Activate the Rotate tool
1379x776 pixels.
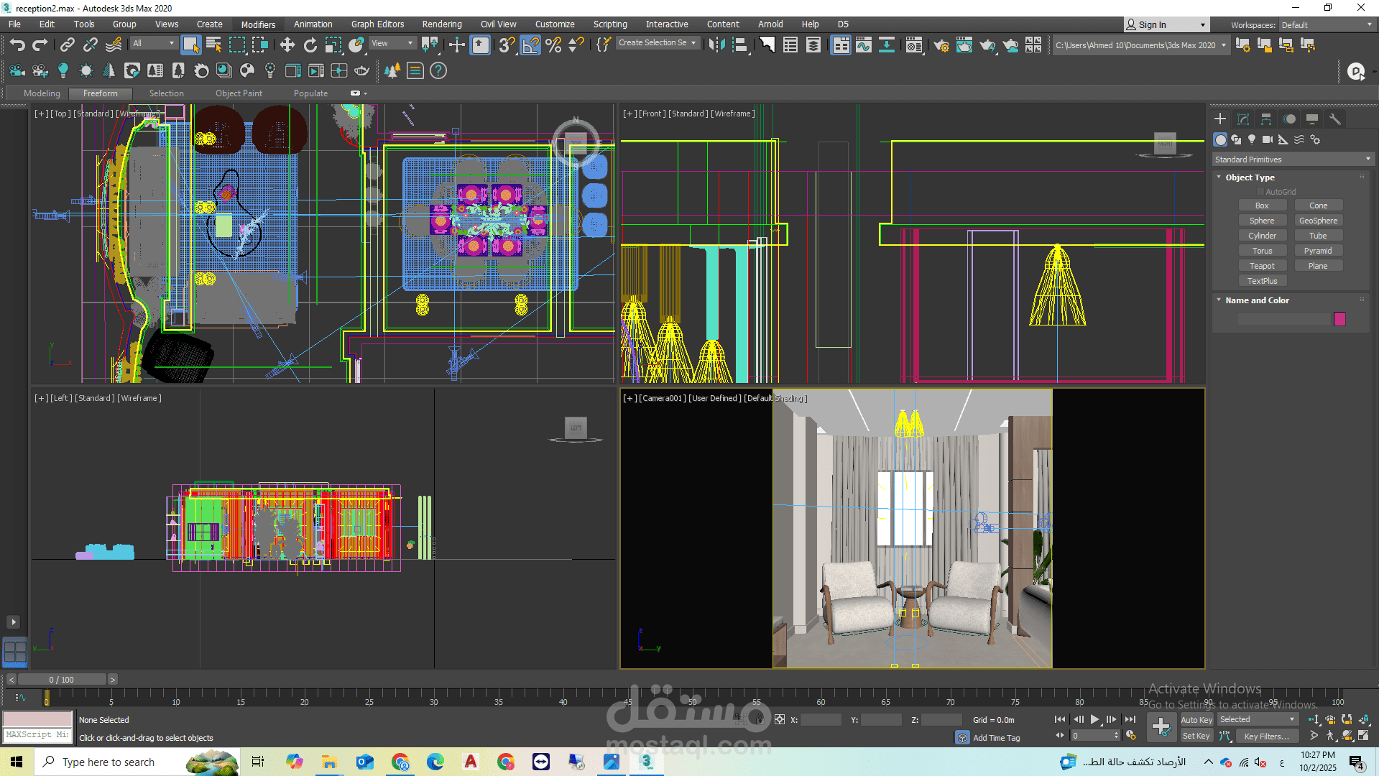310,45
